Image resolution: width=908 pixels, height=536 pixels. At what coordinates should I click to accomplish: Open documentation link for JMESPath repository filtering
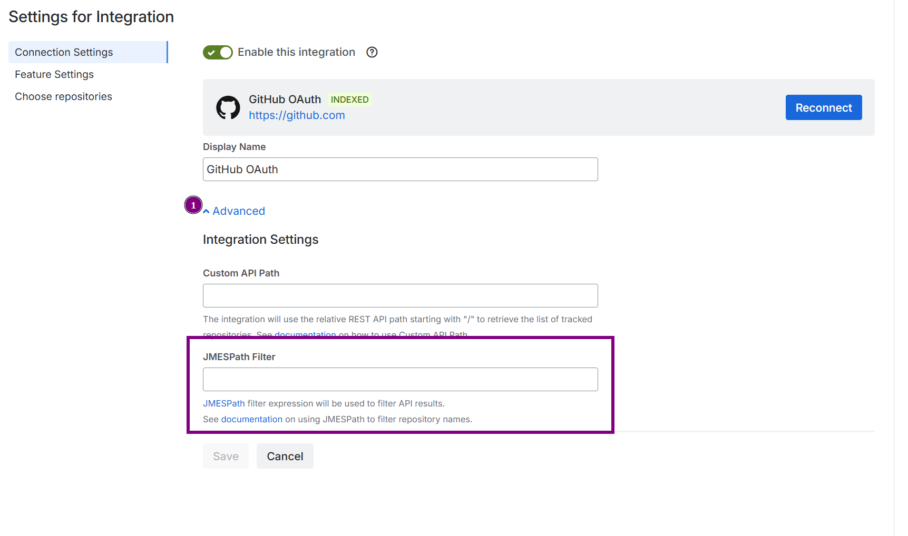252,419
